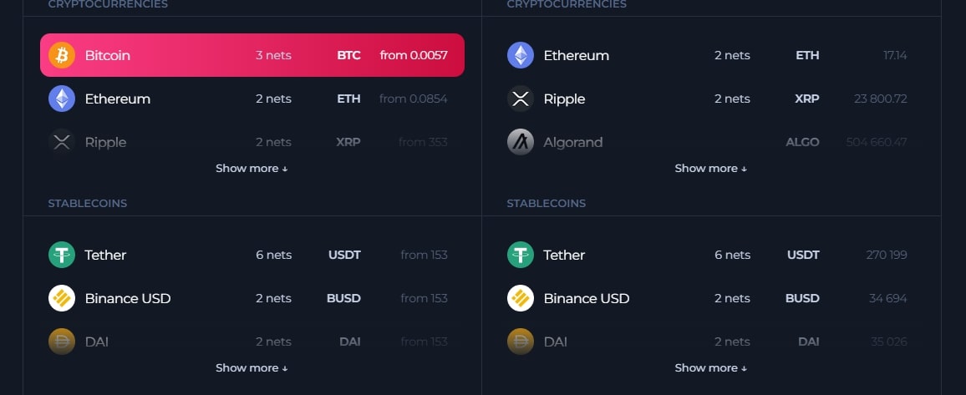
Task: Choose Ripple XRP from 353 in left list
Action: click(x=252, y=142)
